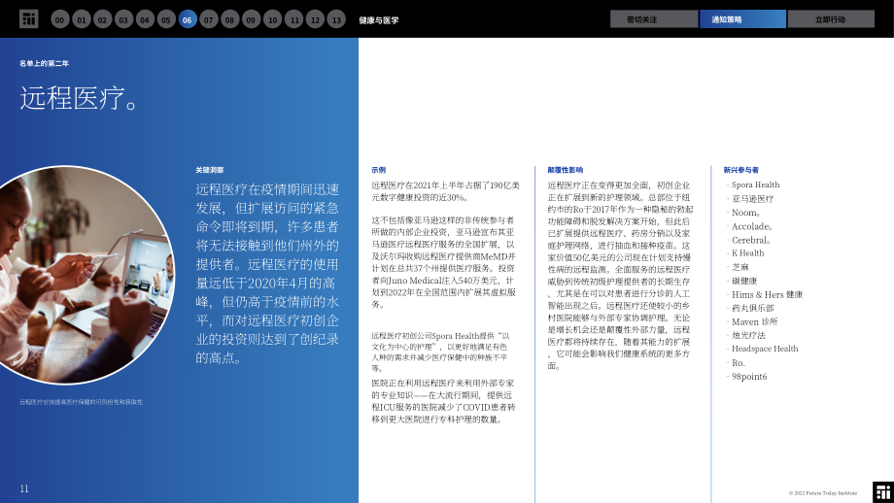Click 亚马逊医疗 in the list
The height and width of the screenshot is (503, 894).
tap(752, 199)
